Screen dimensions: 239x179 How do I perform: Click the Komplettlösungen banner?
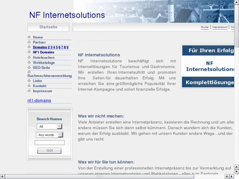tap(208, 82)
